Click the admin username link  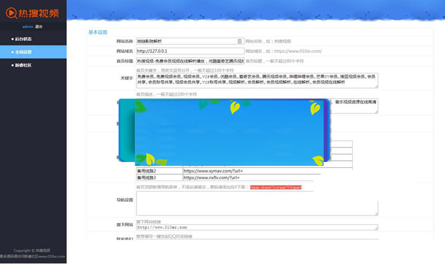click(28, 26)
